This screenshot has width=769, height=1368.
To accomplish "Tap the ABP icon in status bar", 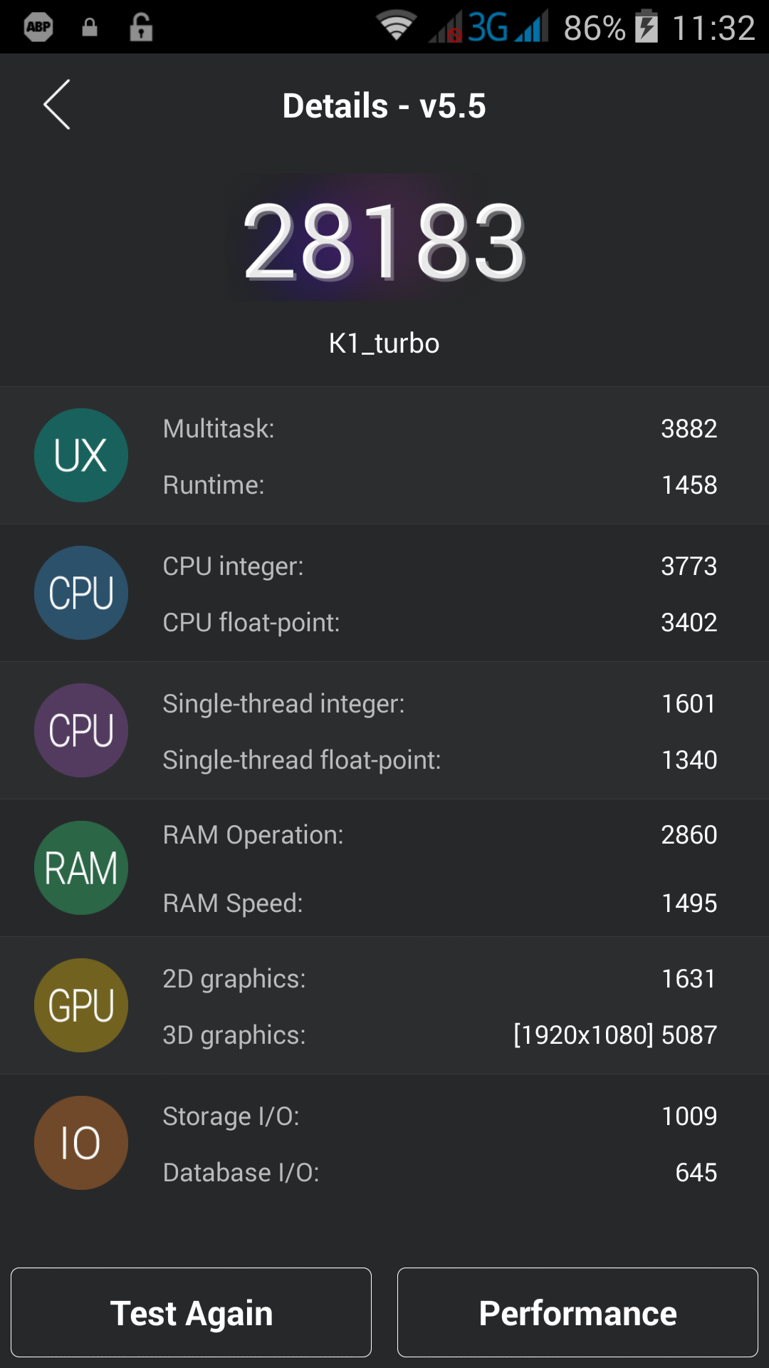I will click(x=38, y=27).
